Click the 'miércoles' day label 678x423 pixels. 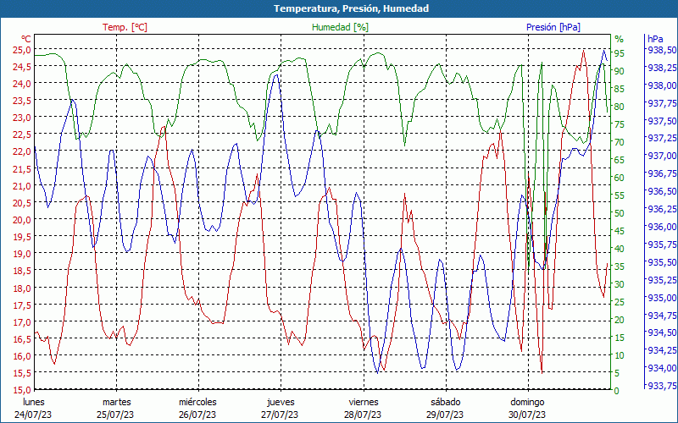click(197, 403)
